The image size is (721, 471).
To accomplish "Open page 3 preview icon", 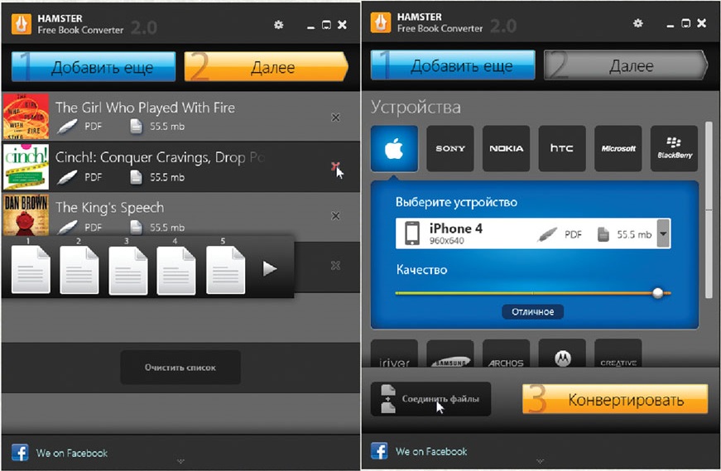I will [x=128, y=270].
